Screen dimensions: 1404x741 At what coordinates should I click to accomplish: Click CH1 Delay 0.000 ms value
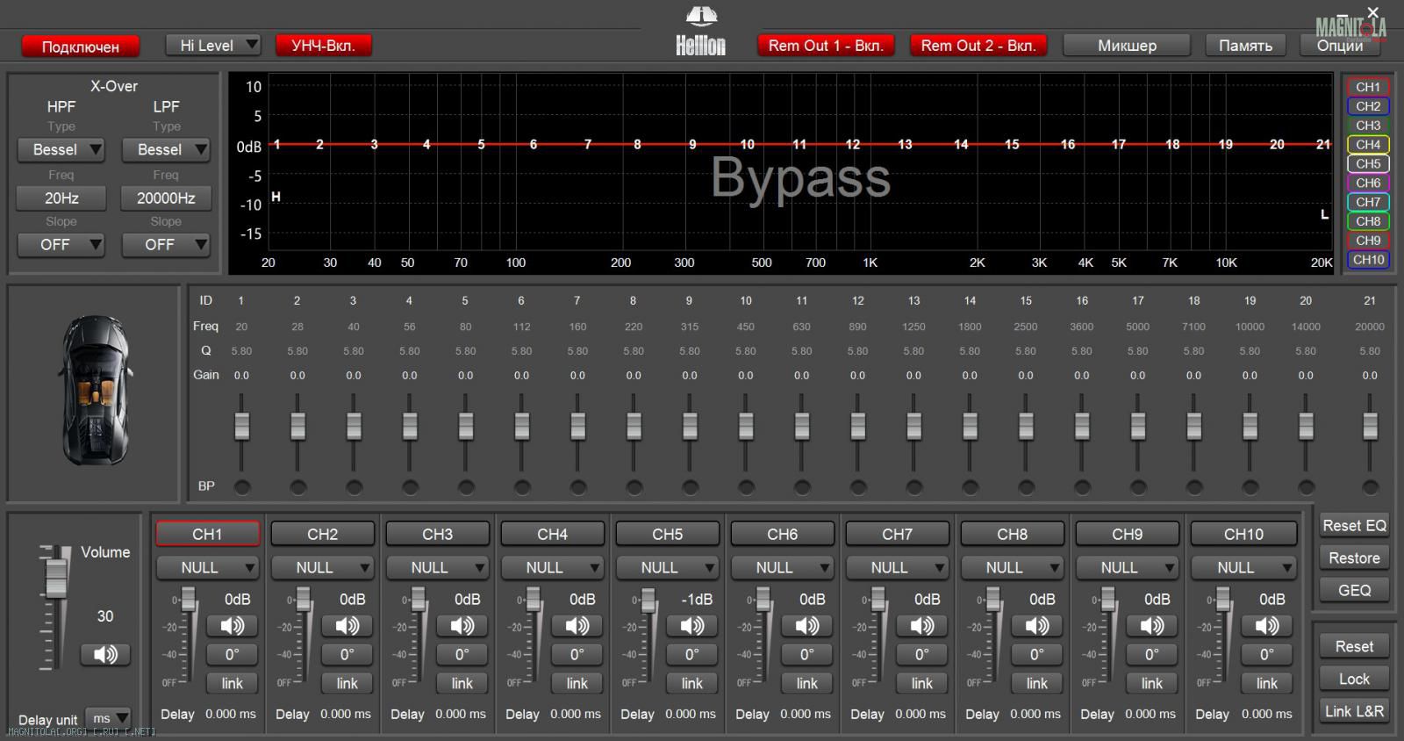pyautogui.click(x=231, y=715)
